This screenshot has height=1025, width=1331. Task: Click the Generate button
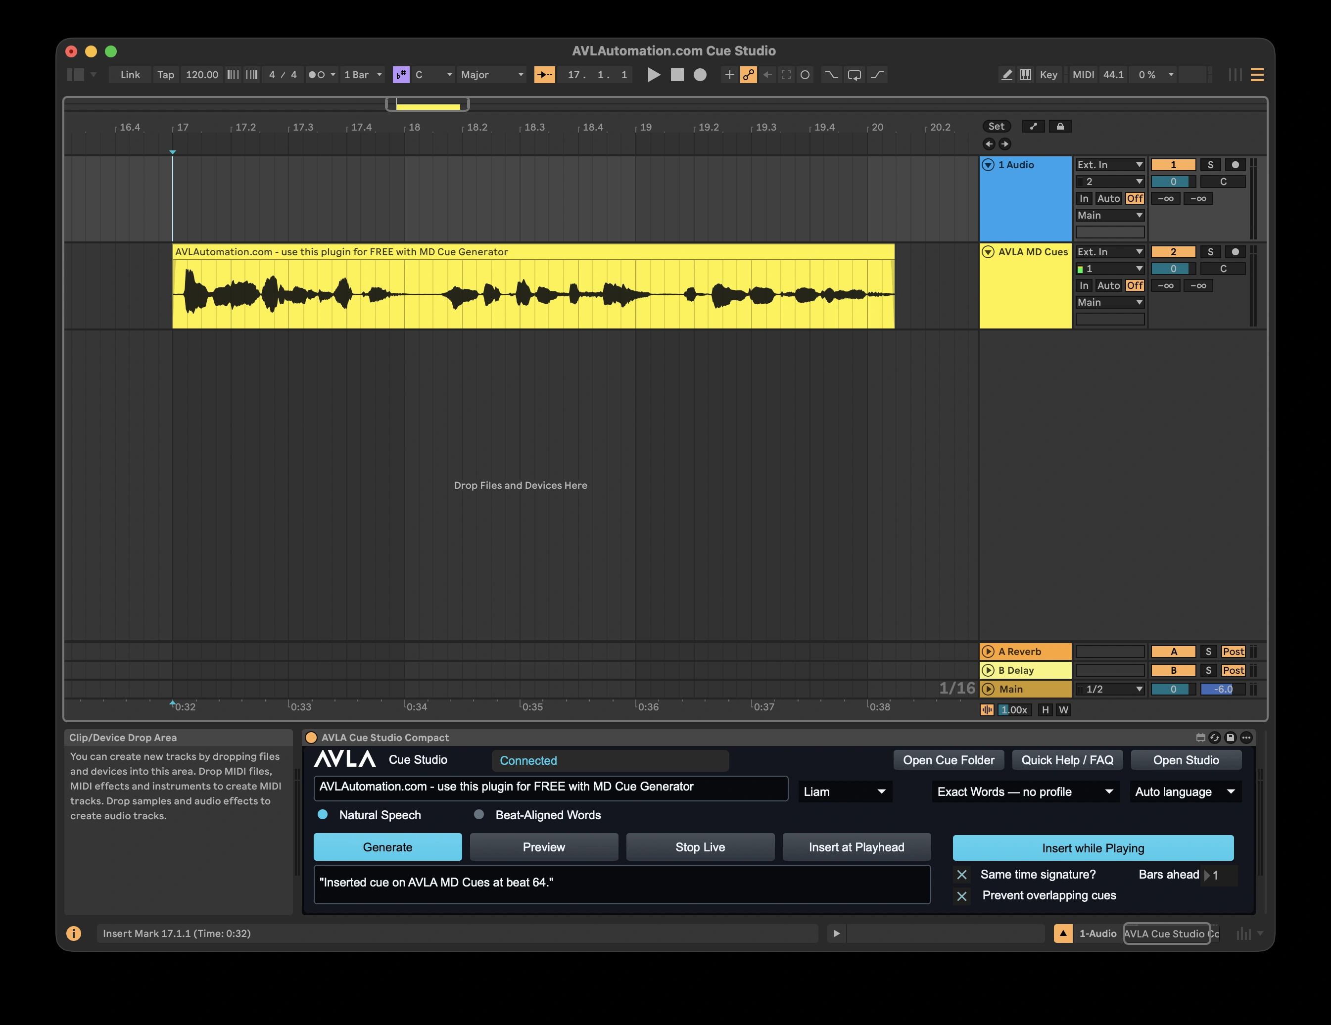(x=387, y=848)
